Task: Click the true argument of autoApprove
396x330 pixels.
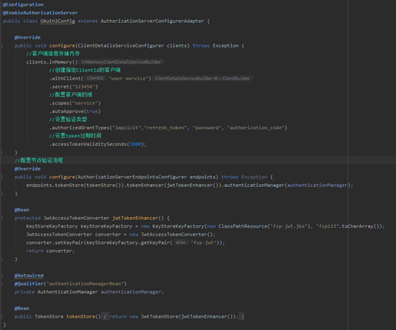Action: (x=92, y=111)
